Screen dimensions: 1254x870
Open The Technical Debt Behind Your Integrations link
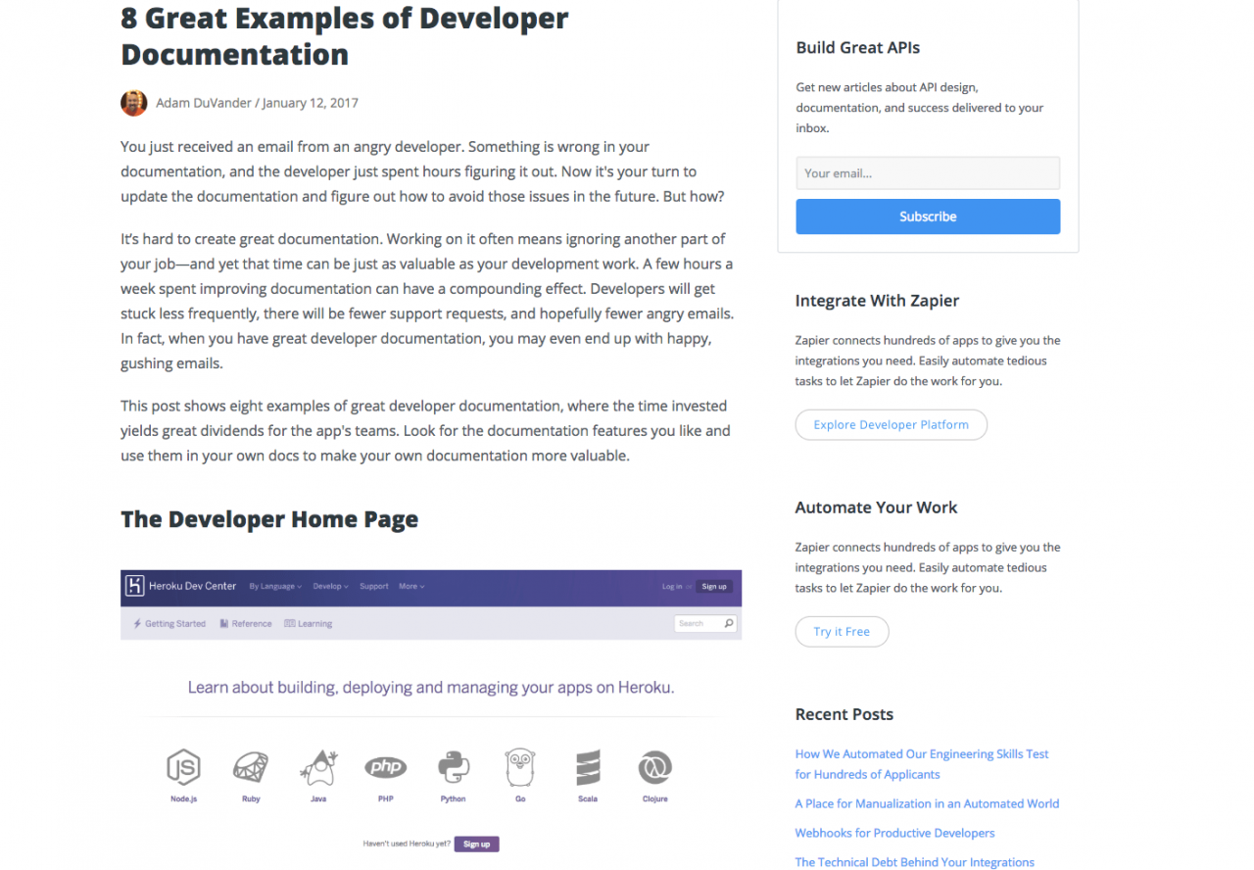pos(914,862)
